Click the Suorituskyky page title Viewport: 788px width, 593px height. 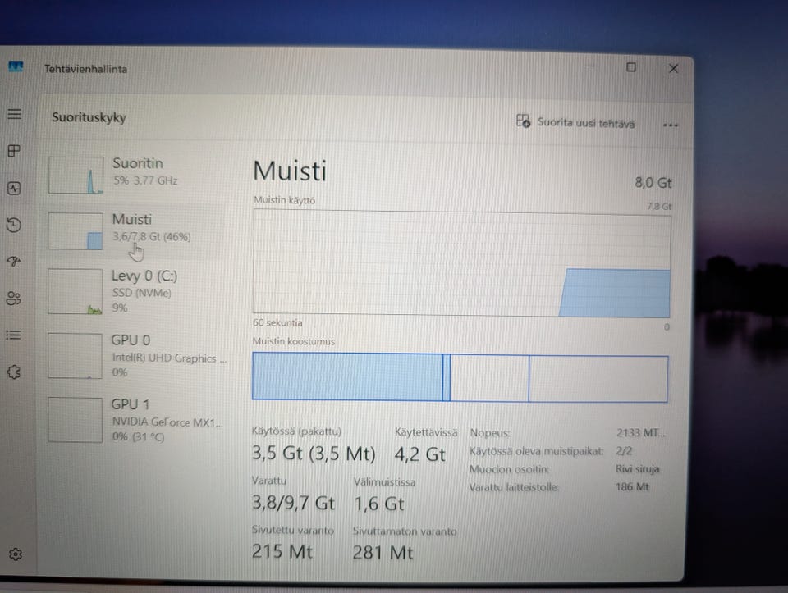click(89, 117)
